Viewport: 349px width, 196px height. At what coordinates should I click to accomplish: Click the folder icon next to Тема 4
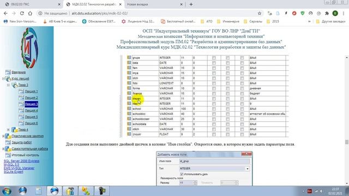tap(15, 130)
